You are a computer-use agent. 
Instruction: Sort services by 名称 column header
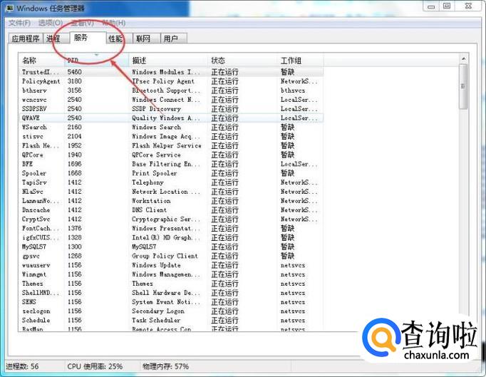pos(42,61)
